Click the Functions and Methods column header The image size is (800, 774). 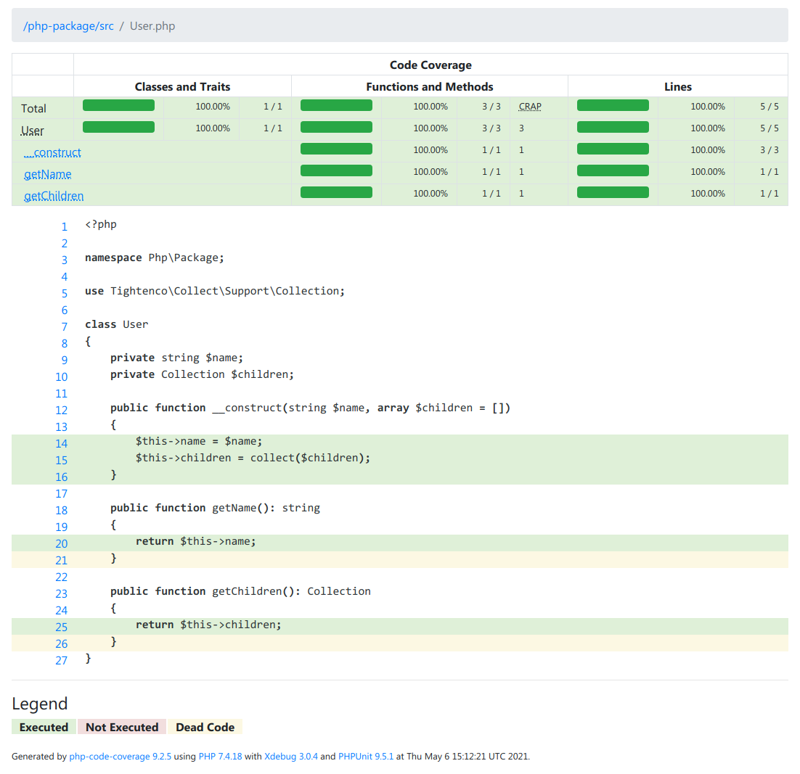pyautogui.click(x=430, y=86)
